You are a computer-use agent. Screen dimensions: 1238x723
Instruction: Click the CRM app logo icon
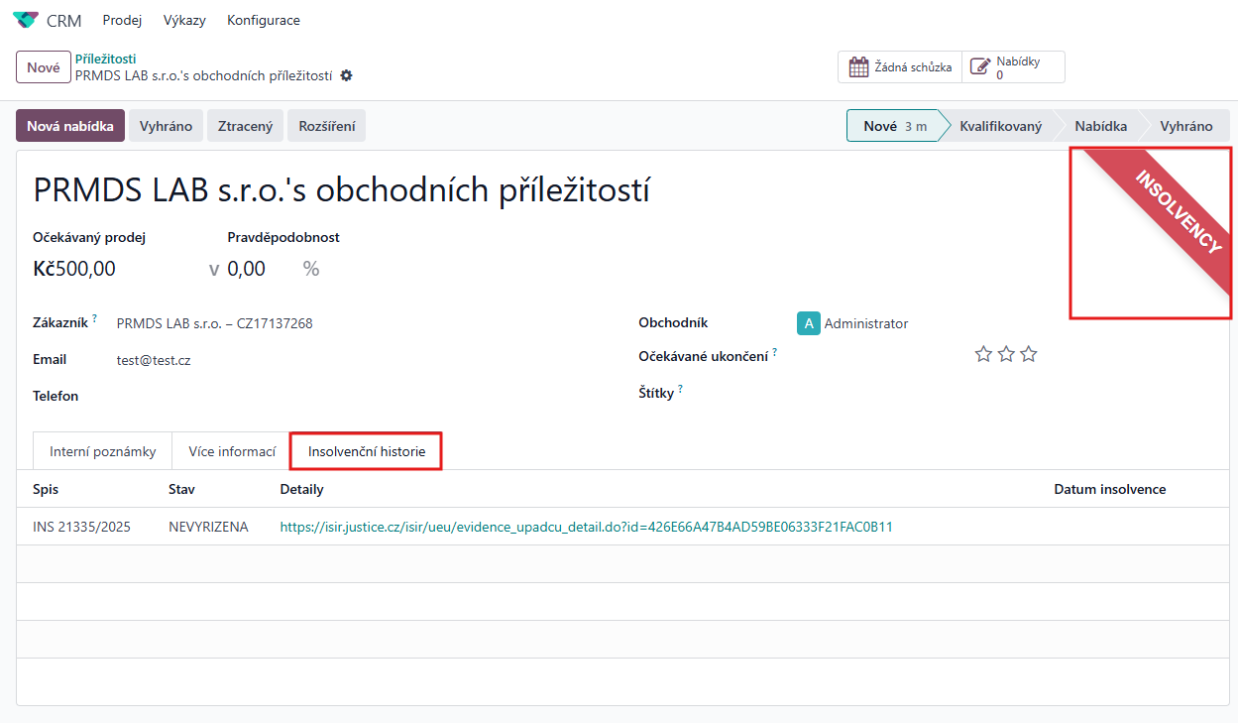tap(26, 20)
